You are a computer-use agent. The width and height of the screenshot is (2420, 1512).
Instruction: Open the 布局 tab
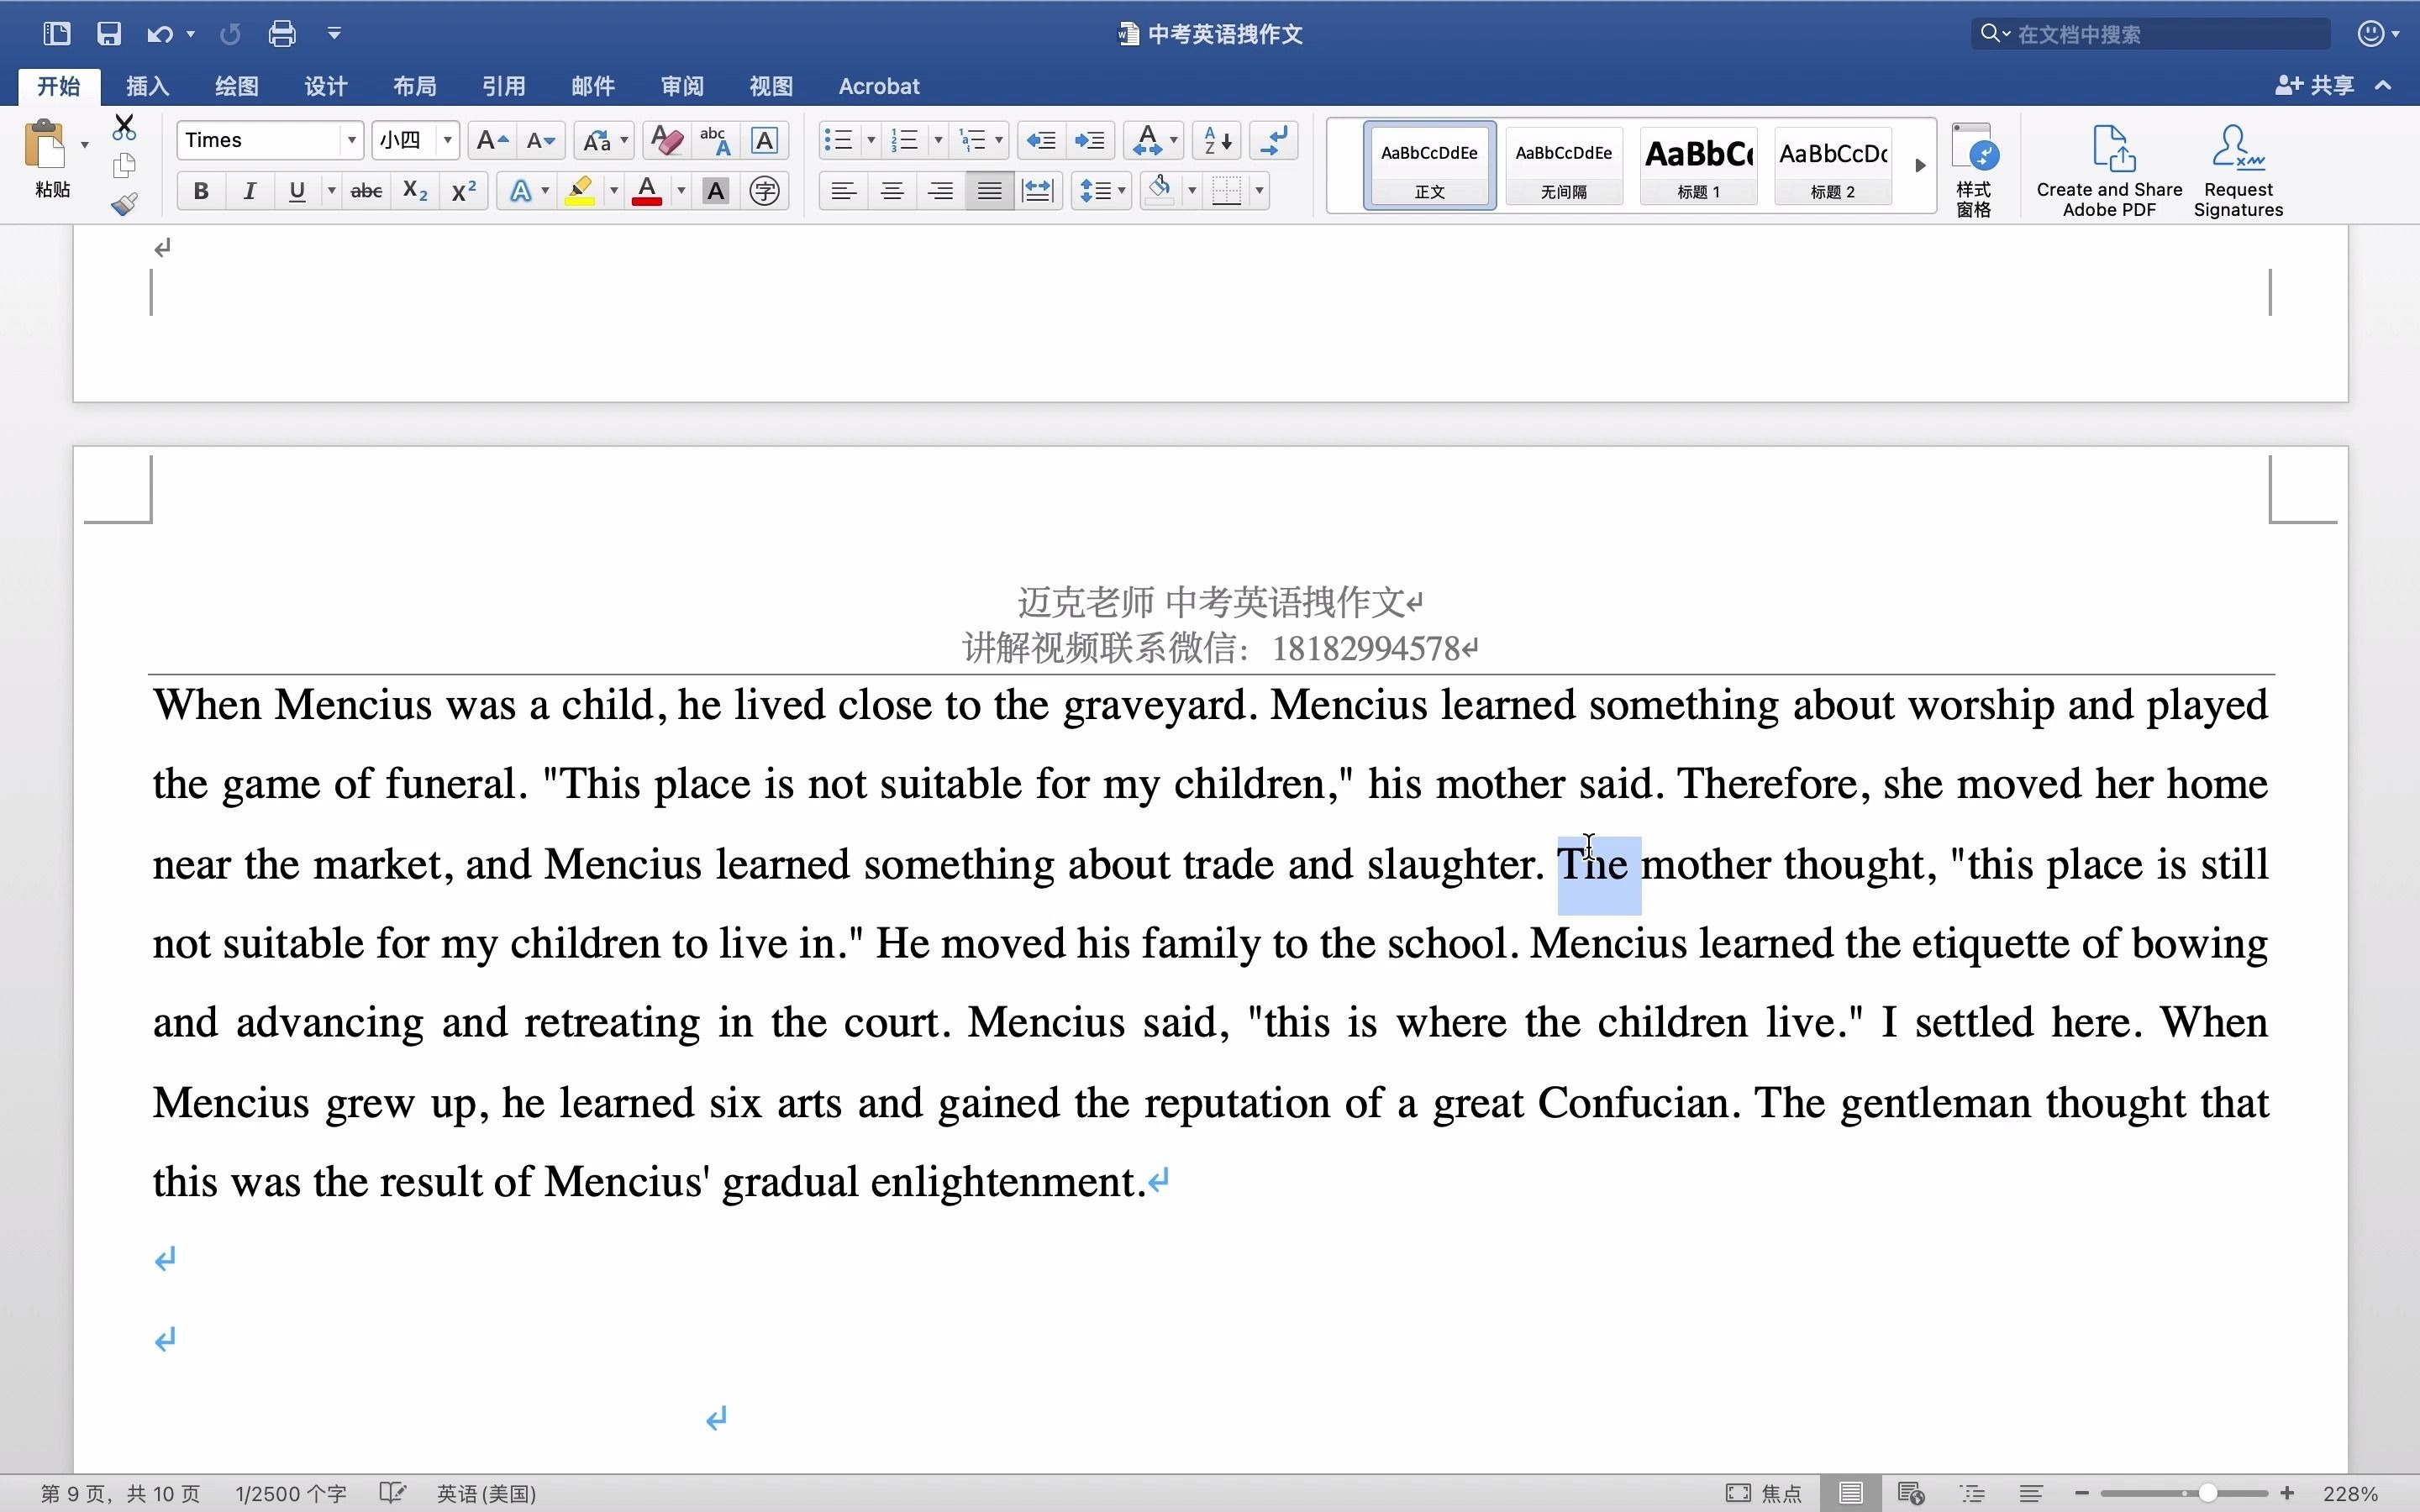click(x=414, y=86)
